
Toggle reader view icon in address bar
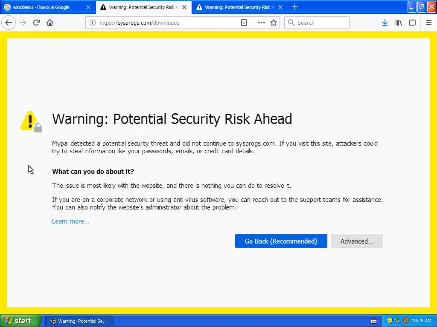tap(244, 23)
